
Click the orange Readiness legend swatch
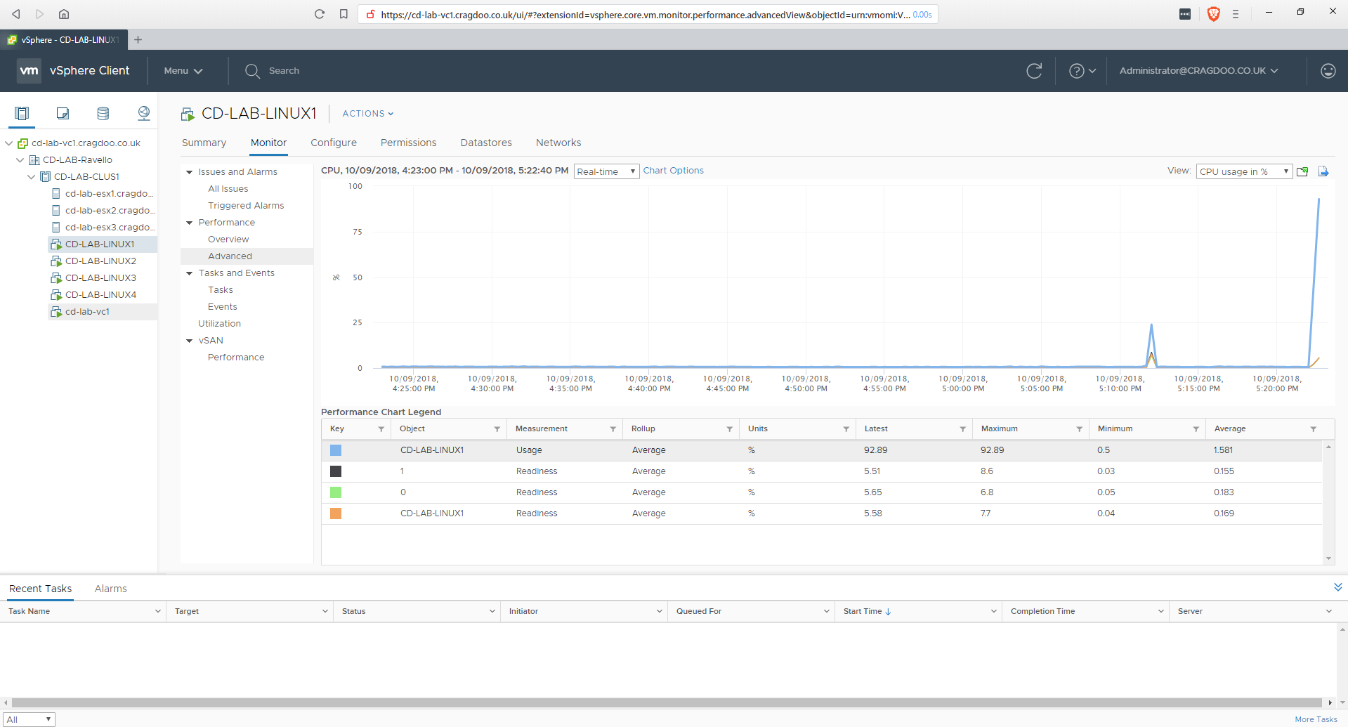click(x=336, y=513)
